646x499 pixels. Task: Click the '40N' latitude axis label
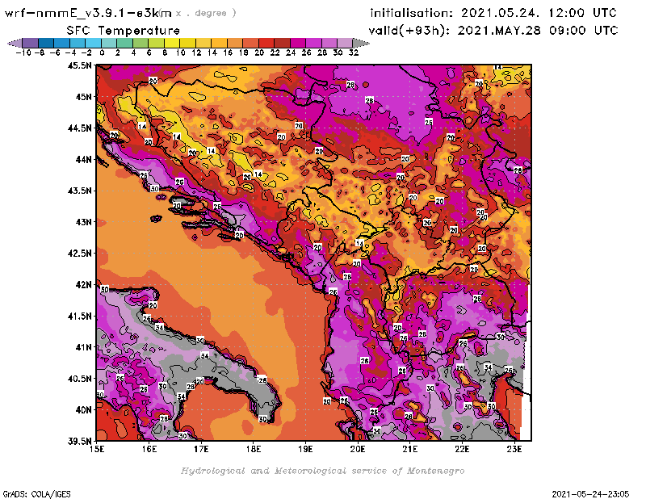tap(83, 410)
